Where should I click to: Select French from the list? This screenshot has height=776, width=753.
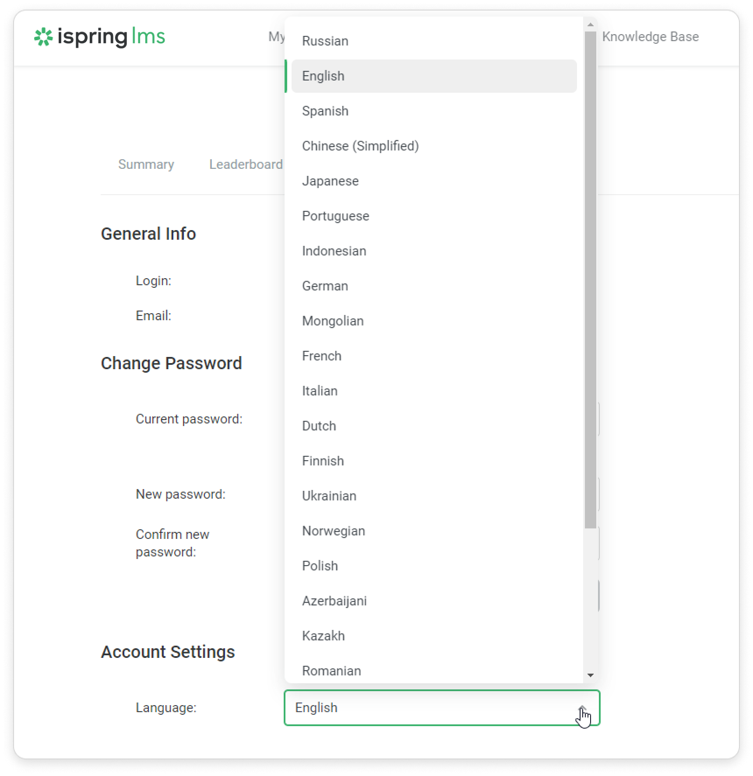coord(322,356)
